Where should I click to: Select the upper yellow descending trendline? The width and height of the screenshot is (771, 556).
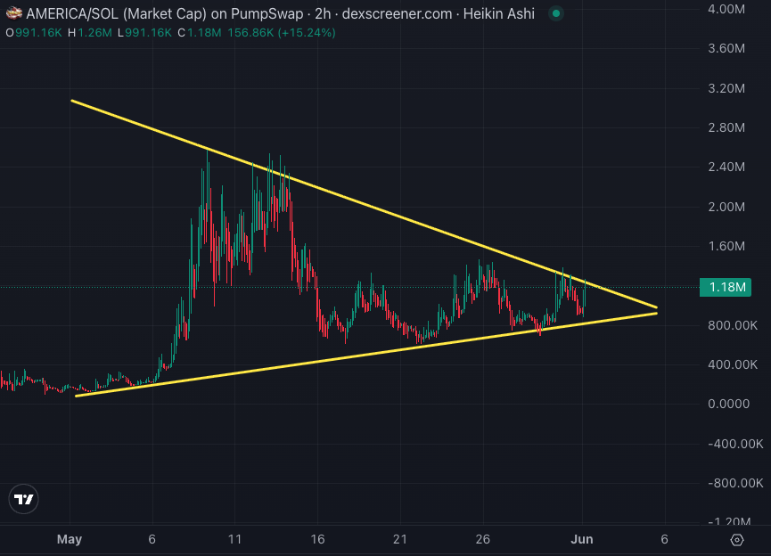(364, 204)
